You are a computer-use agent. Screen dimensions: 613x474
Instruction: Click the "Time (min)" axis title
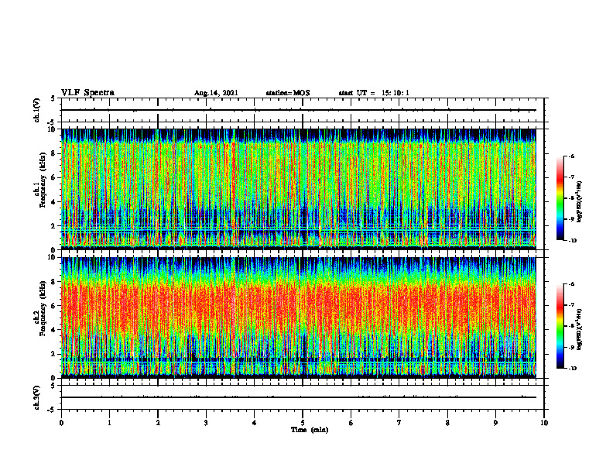[x=310, y=430]
